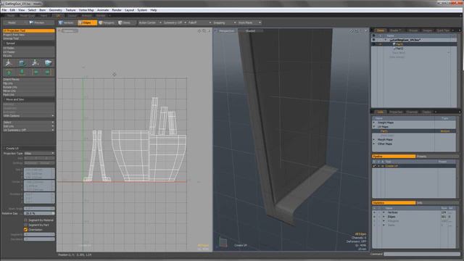This screenshot has height=261, width=464.
Task: Adjust the Relative Gap value slider
Action: point(39,213)
